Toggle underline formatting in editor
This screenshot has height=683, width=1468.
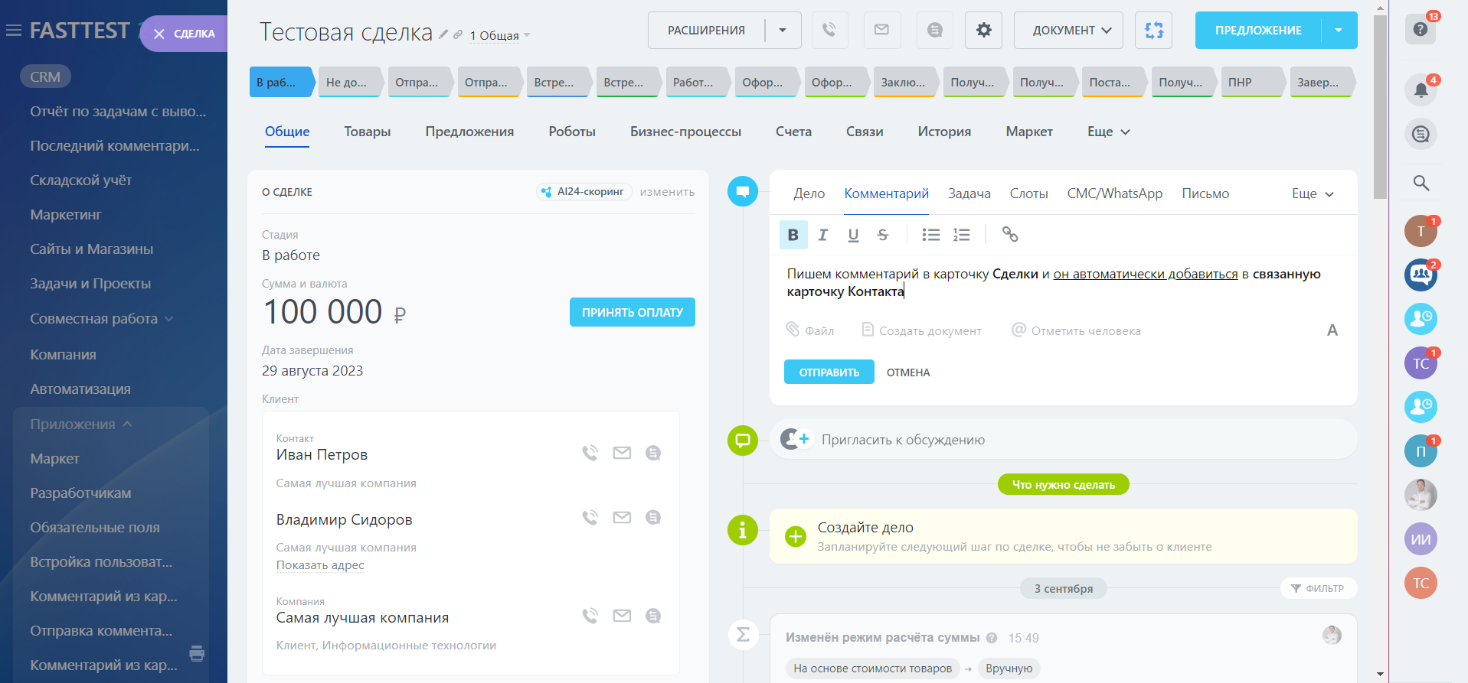(x=853, y=235)
